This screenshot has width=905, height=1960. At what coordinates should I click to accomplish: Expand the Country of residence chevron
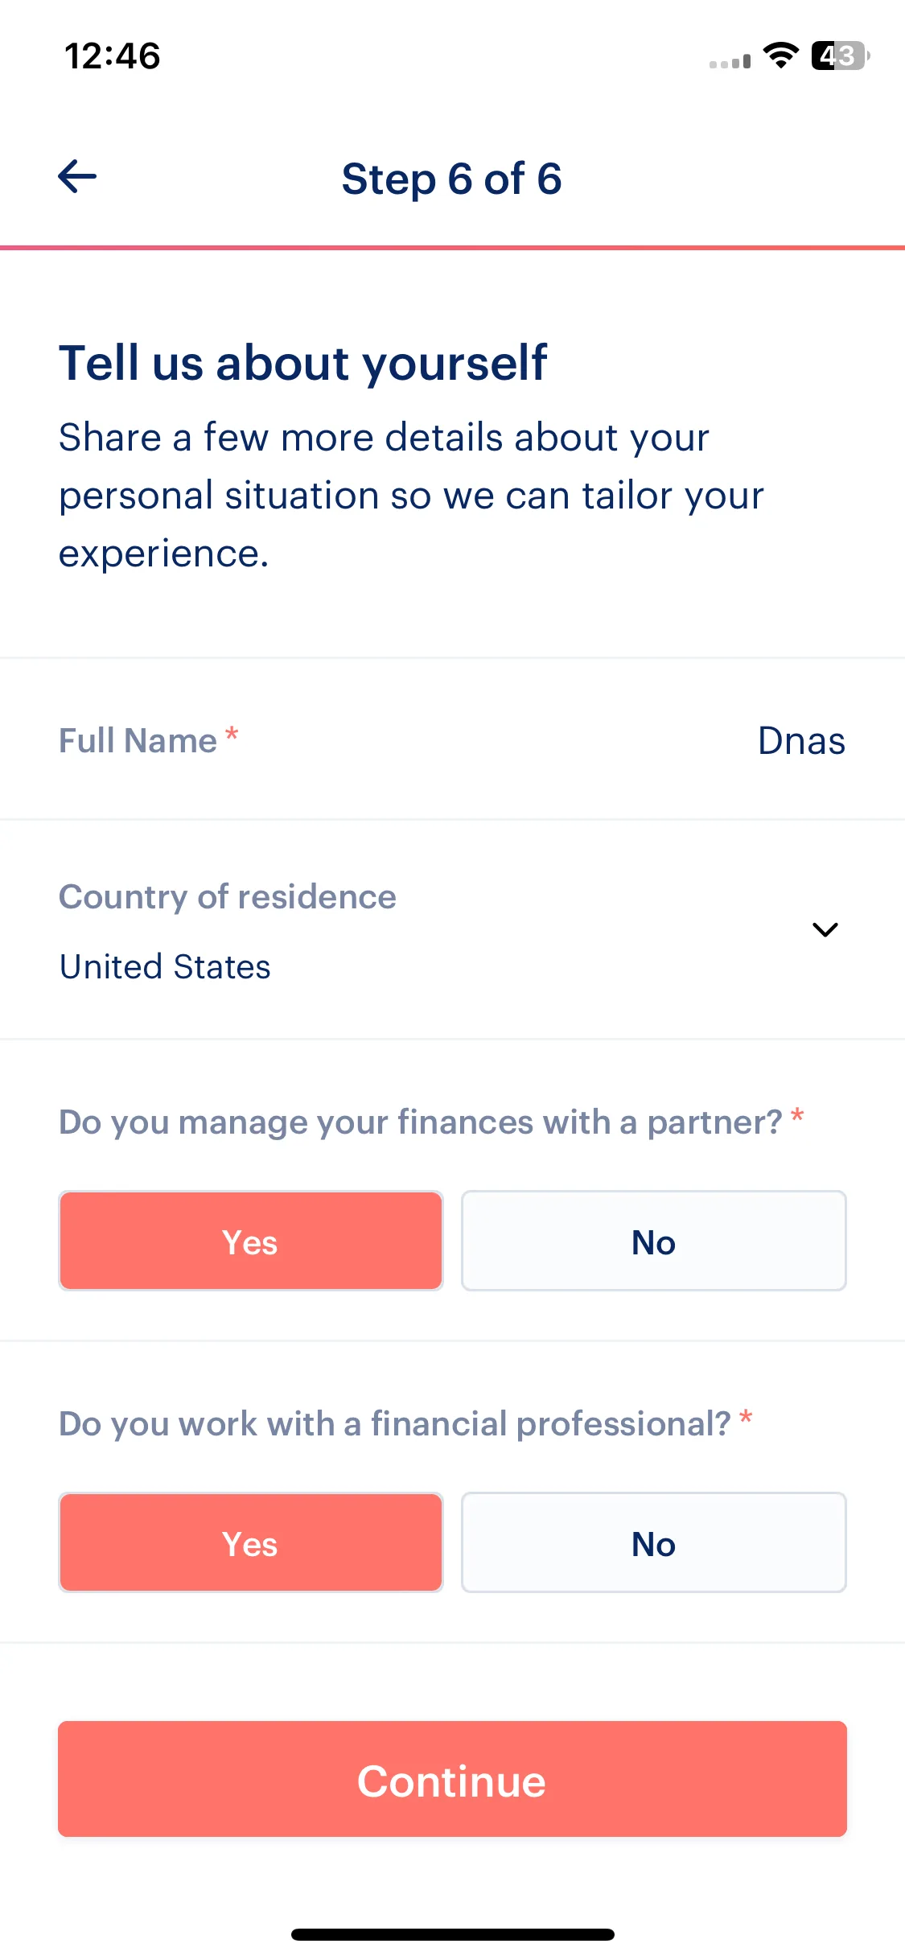point(825,929)
